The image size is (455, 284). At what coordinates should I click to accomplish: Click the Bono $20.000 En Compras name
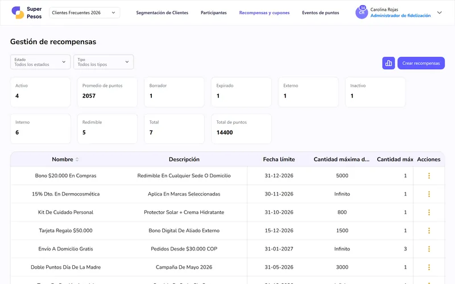[65, 176]
